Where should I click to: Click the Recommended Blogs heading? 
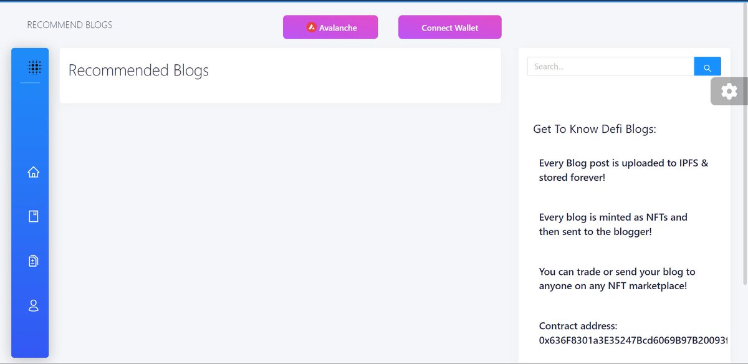coord(138,70)
